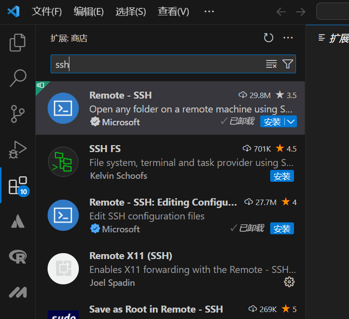Screen dimensions: 349x319
Task: Refresh the extensions marketplace list
Action: (268, 38)
